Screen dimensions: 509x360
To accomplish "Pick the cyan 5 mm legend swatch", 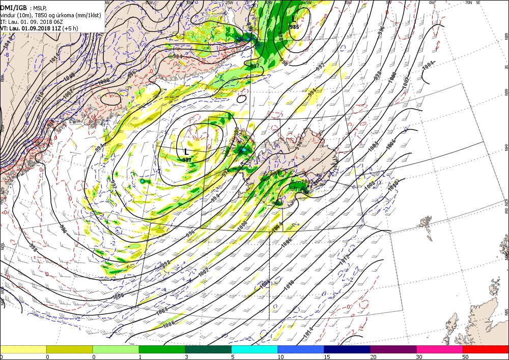I will pyautogui.click(x=254, y=349).
